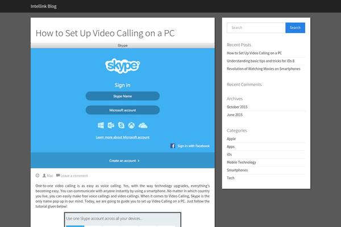Click the Archives heading
Screen dimensions: 341x227
[x=235, y=99]
